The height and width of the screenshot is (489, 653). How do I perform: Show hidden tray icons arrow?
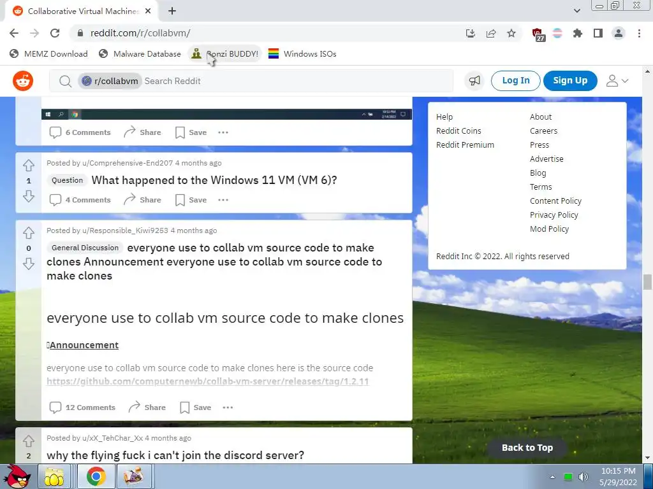pos(553,476)
